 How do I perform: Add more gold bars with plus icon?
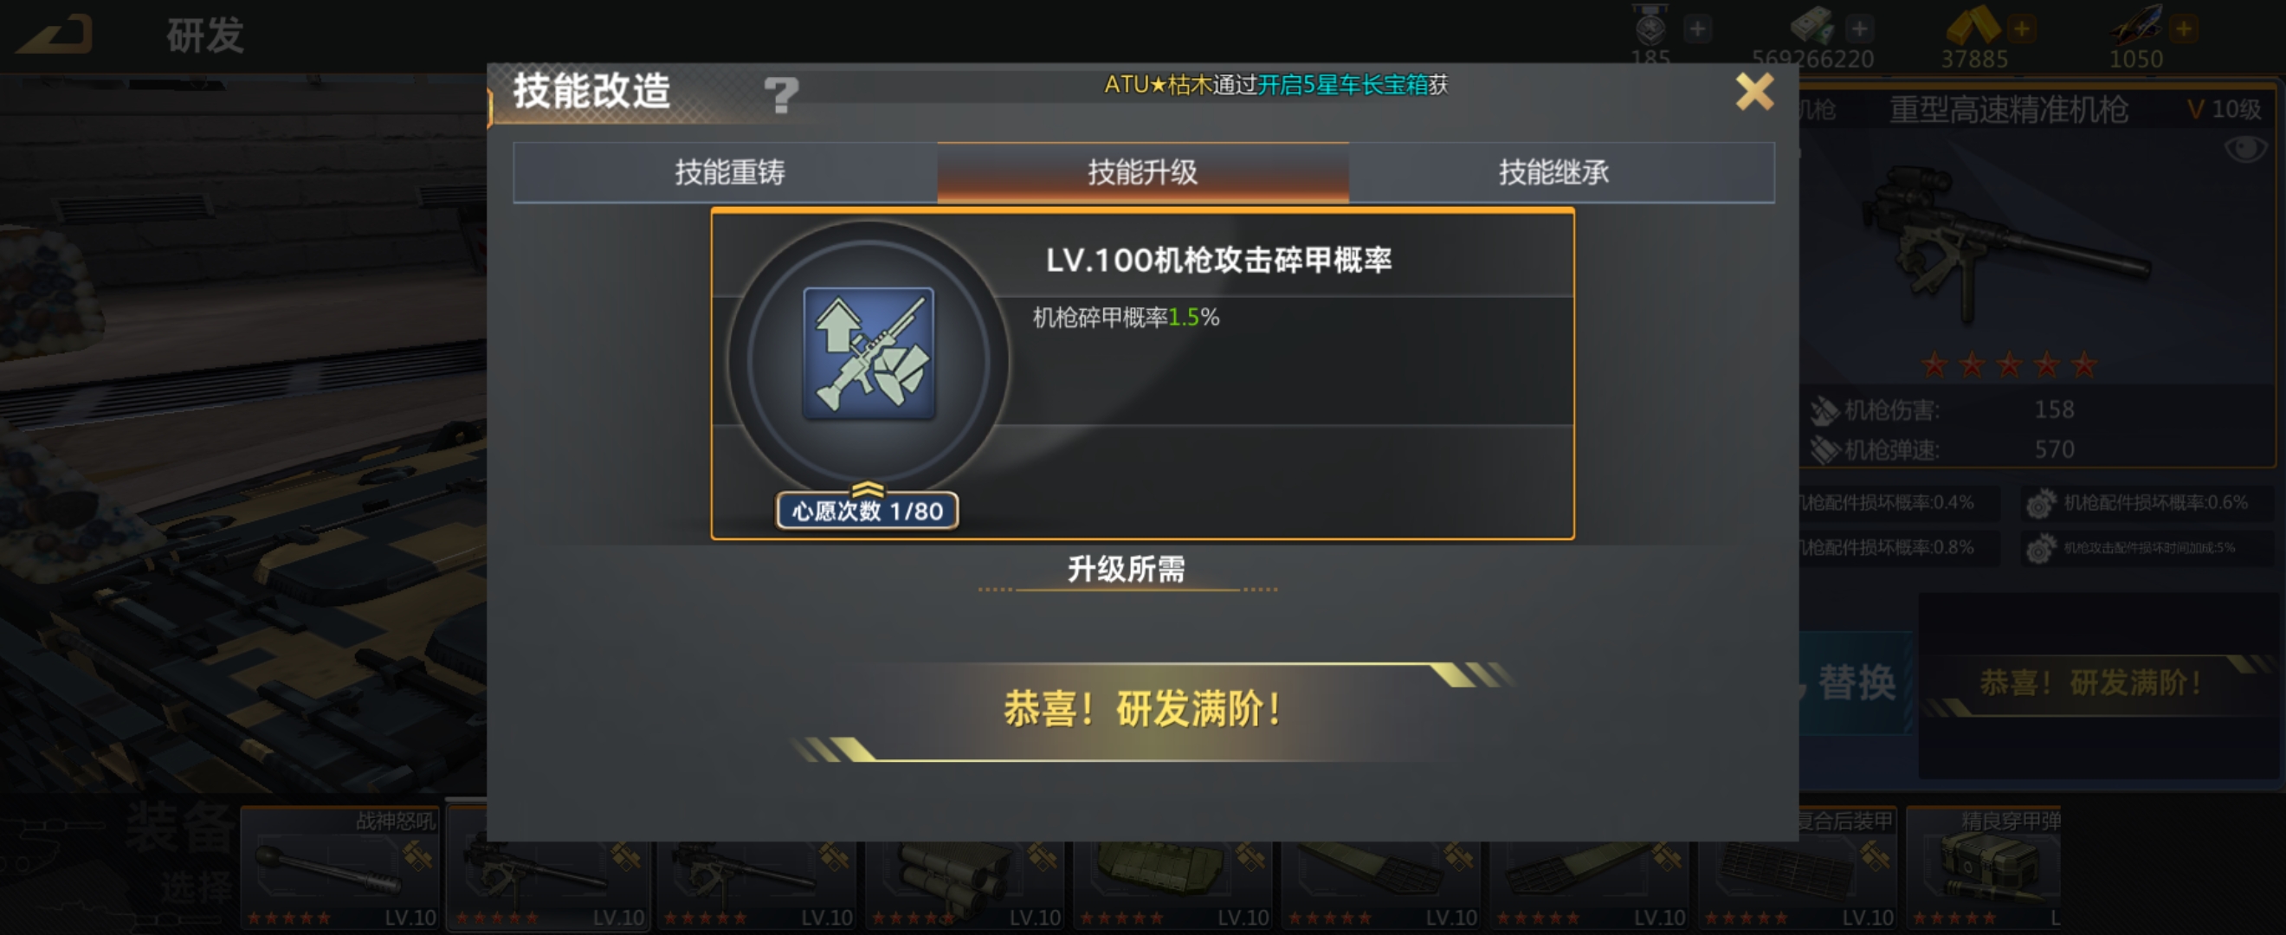(2021, 29)
